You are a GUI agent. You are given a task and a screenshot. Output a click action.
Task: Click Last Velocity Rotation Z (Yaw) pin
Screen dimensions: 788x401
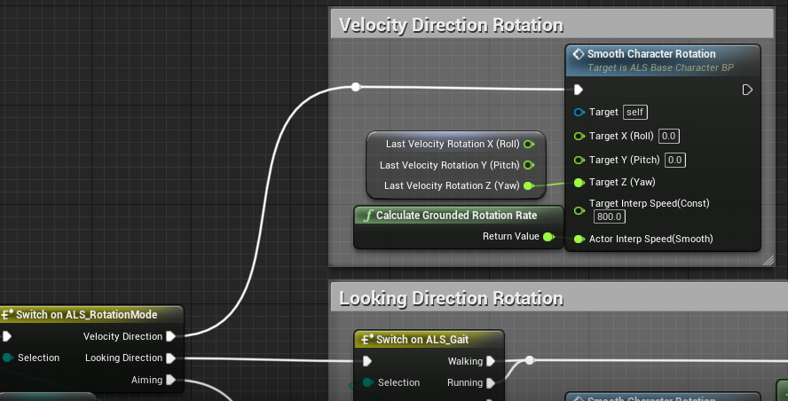[x=528, y=185]
